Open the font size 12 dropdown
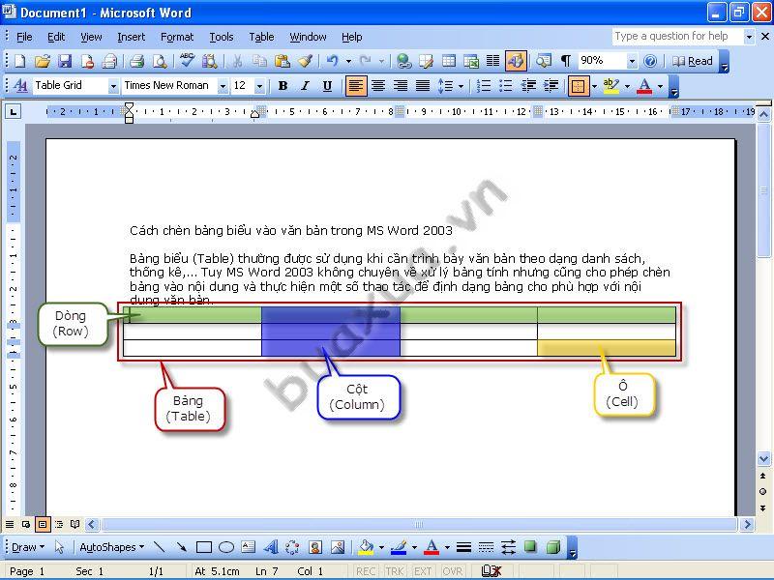The height and width of the screenshot is (580, 774). tap(259, 86)
